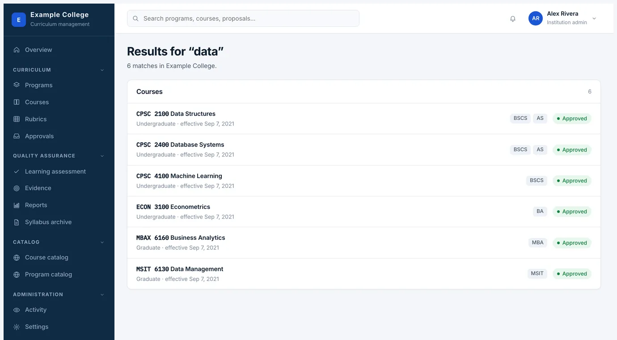
Task: Collapse the Quality Assurance section
Action: pyautogui.click(x=102, y=156)
